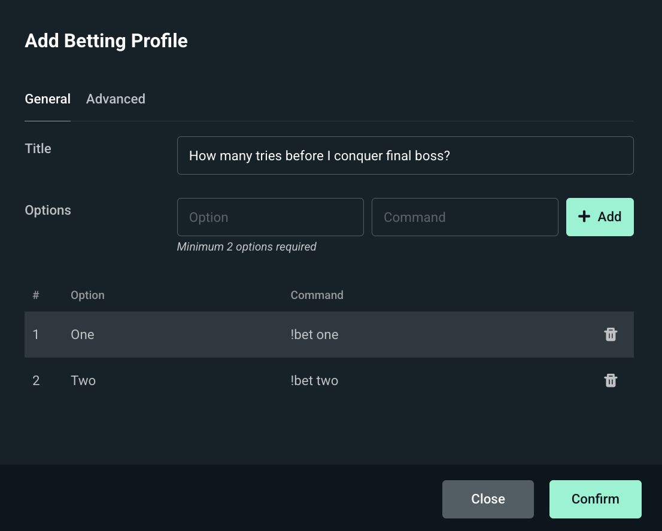Select the General tab
The image size is (662, 531).
pos(48,99)
